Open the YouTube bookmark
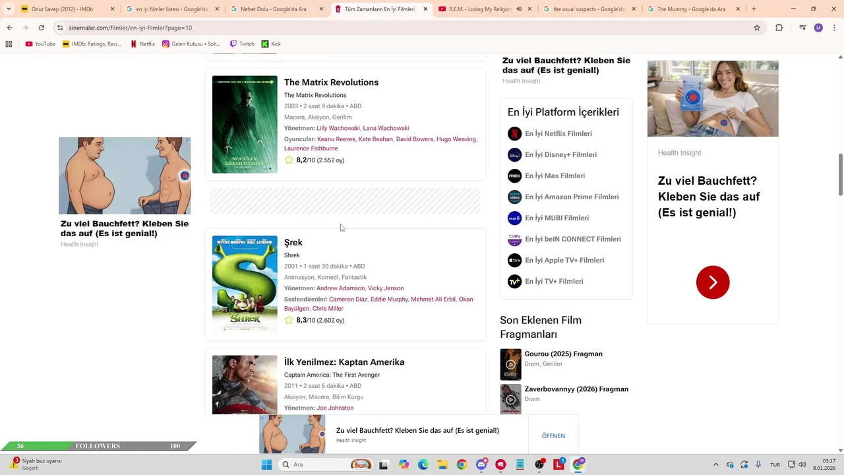The width and height of the screenshot is (844, 475). point(40,44)
